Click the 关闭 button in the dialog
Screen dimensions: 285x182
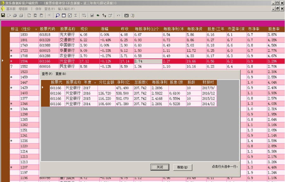point(160,167)
